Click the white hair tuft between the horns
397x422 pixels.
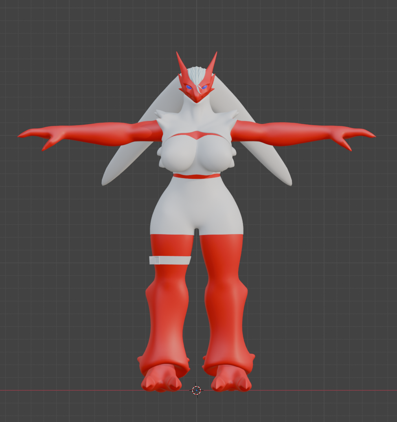[x=197, y=75]
